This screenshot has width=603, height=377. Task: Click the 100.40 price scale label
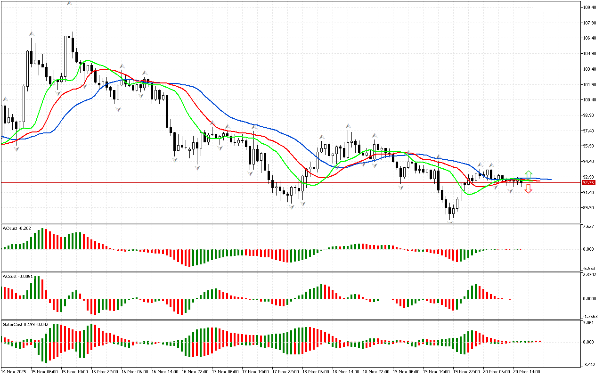coord(589,100)
